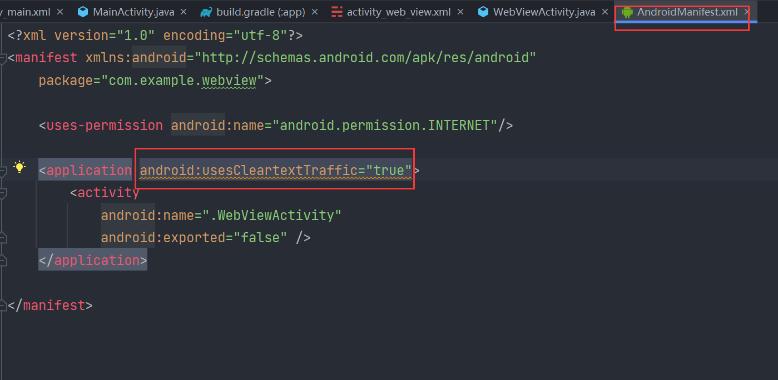Close the MainActivity.java tab
This screenshot has width=778, height=380.
184,11
